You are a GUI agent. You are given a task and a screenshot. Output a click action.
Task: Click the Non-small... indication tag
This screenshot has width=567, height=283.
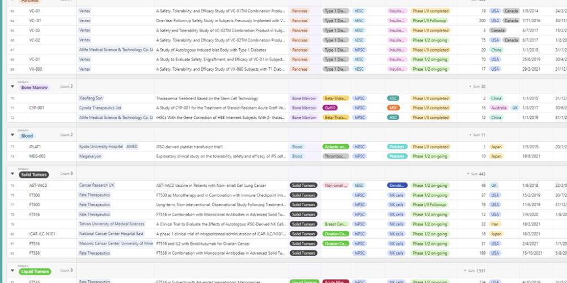tap(336, 186)
